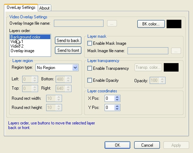The width and height of the screenshot is (193, 153).
Task: Select the OverLay Settings tab
Action: tap(21, 7)
